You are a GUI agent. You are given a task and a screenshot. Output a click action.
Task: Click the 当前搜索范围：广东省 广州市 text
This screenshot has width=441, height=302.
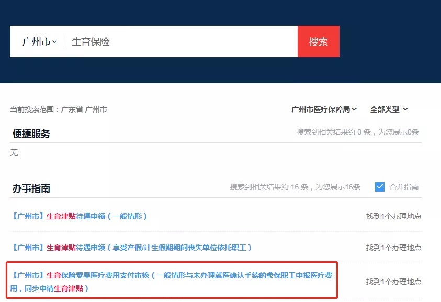click(x=59, y=109)
